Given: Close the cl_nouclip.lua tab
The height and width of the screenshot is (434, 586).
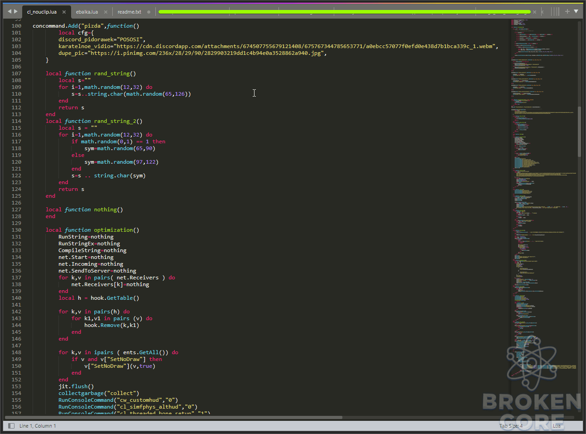Looking at the screenshot, I should click(x=64, y=12).
